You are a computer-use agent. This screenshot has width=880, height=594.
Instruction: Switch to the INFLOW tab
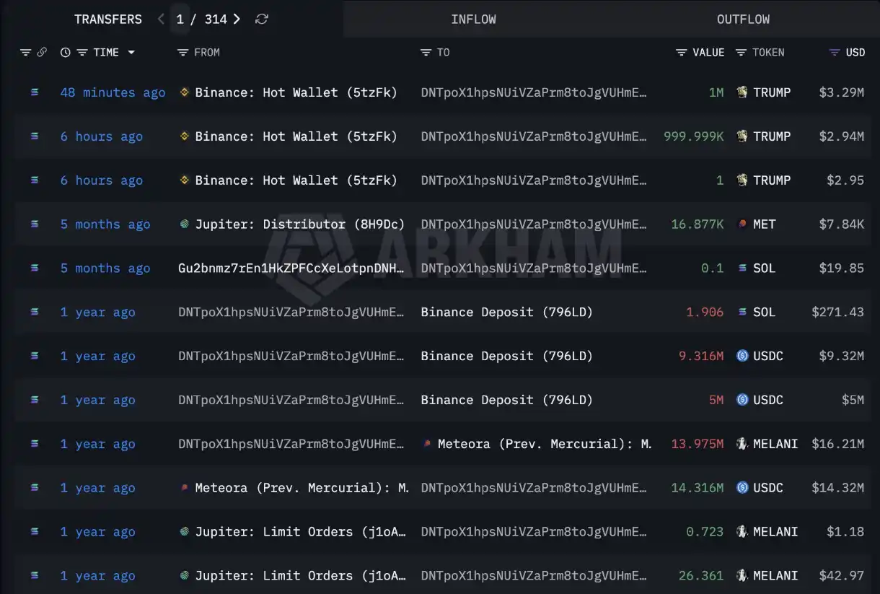coord(473,19)
